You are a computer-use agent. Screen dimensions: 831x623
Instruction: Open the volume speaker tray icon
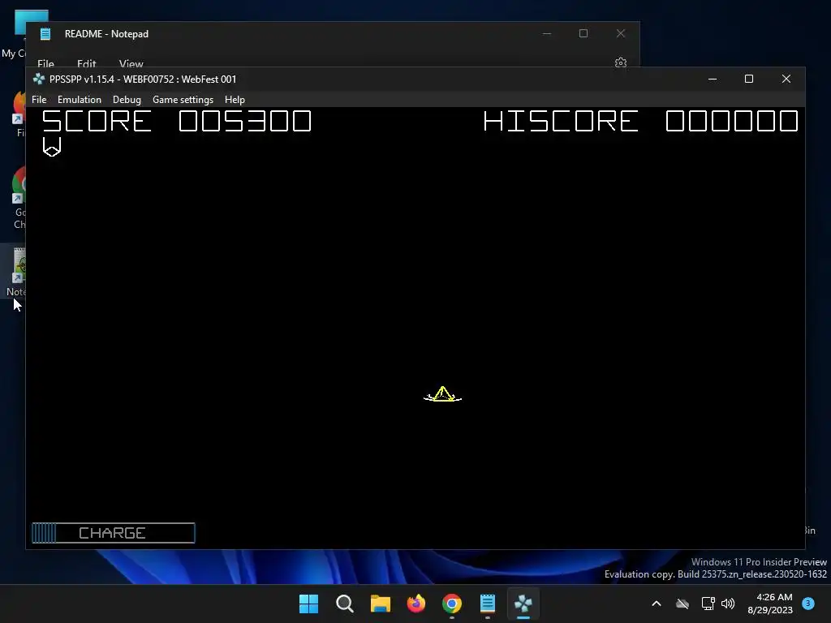click(728, 604)
